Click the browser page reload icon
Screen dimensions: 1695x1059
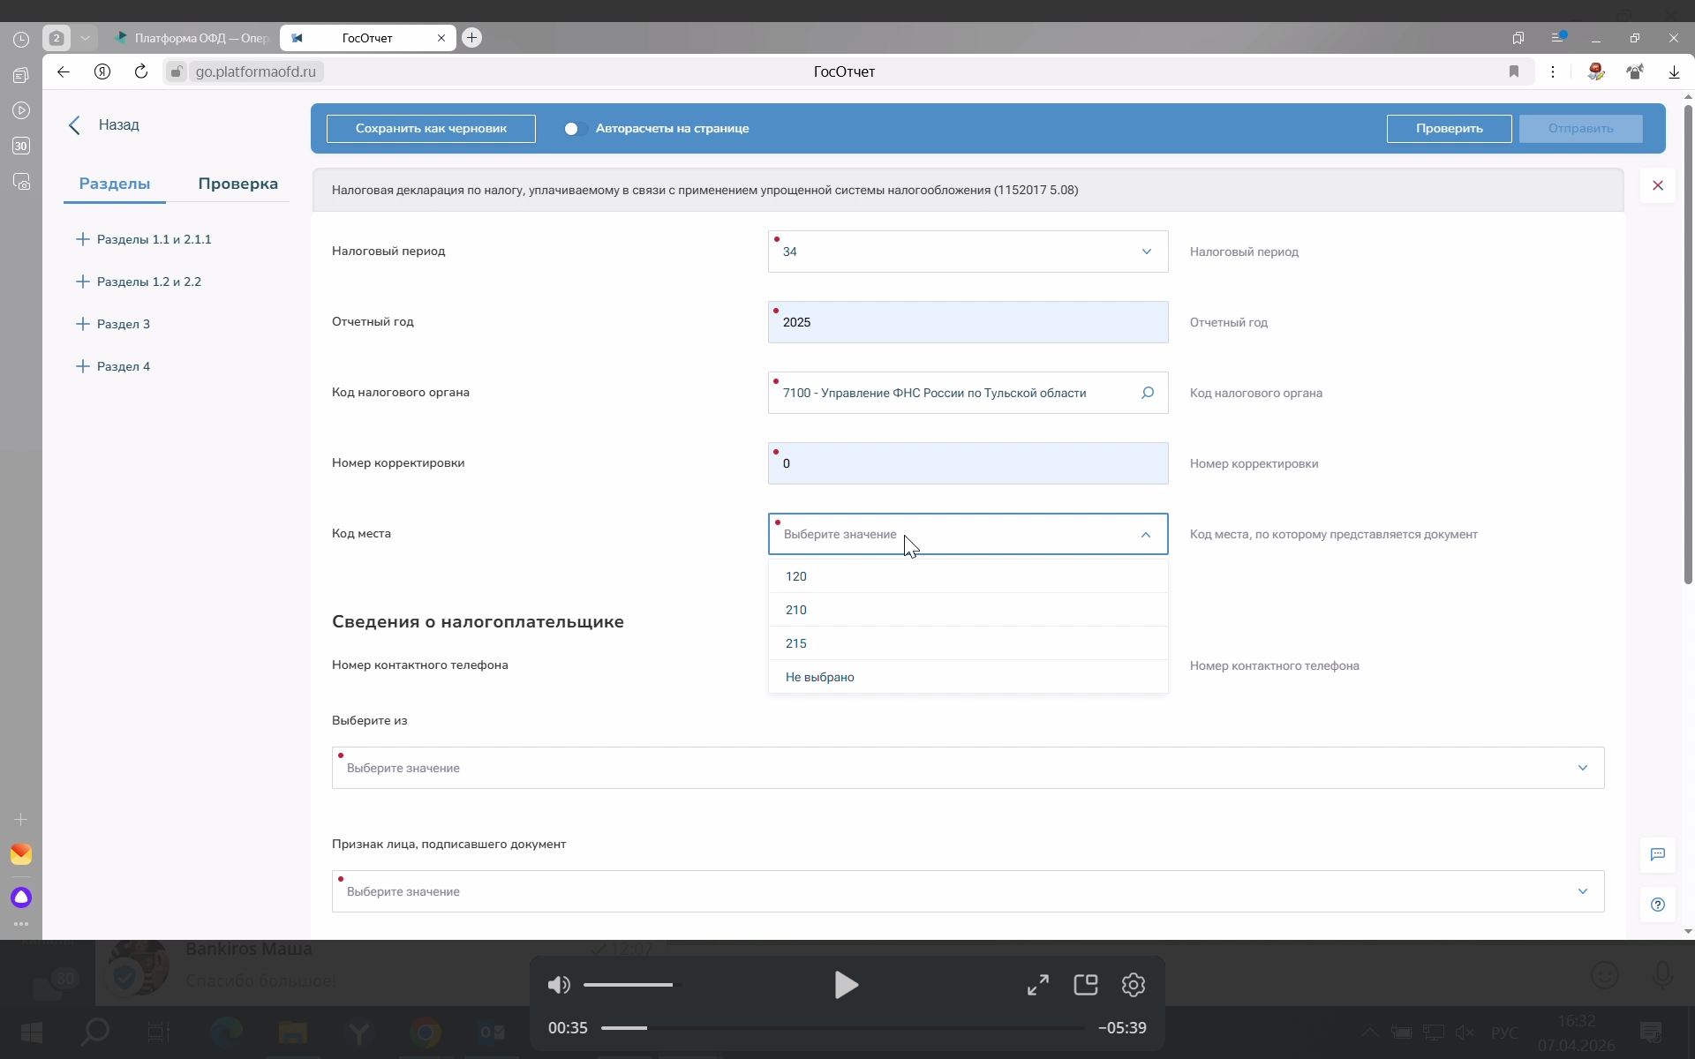coord(141,71)
